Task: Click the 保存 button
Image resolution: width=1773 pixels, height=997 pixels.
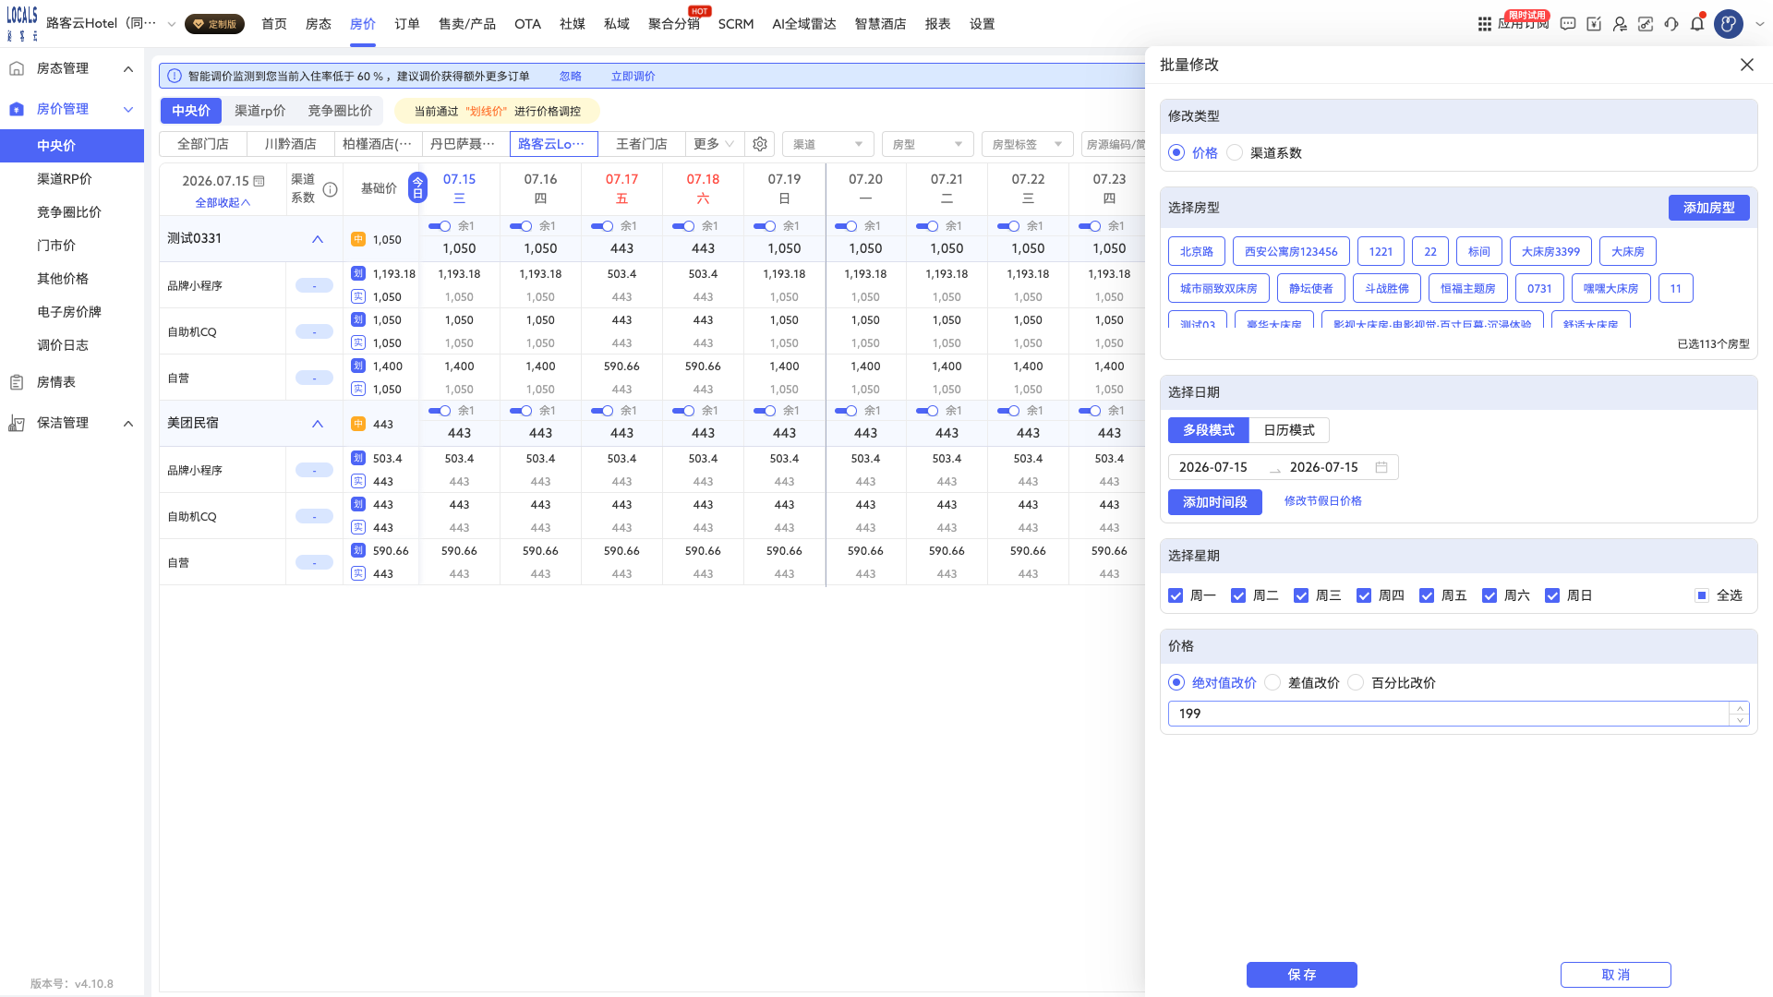Action: tap(1301, 975)
